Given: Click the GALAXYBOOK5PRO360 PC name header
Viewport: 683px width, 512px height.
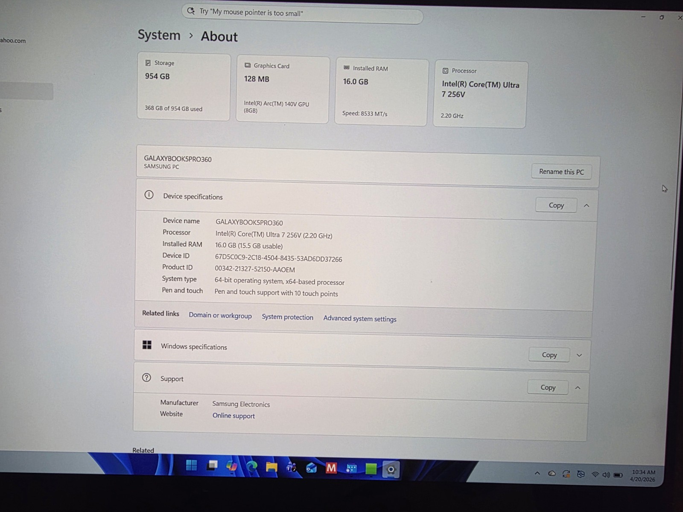Looking at the screenshot, I should [178, 159].
